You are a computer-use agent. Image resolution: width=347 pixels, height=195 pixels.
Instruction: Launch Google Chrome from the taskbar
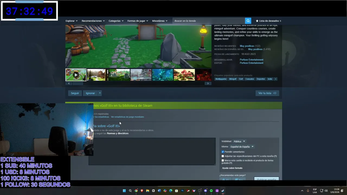pyautogui.click(x=136, y=191)
